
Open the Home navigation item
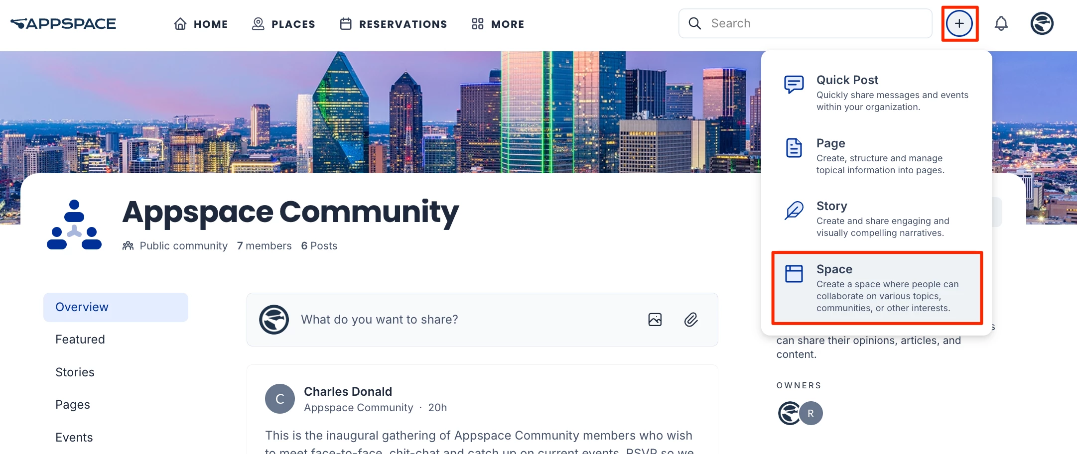(x=201, y=24)
